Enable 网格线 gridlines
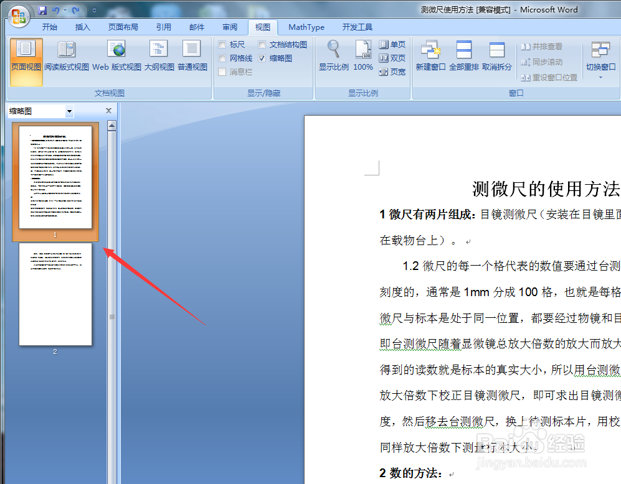Viewport: 621px width, 484px height. (223, 58)
